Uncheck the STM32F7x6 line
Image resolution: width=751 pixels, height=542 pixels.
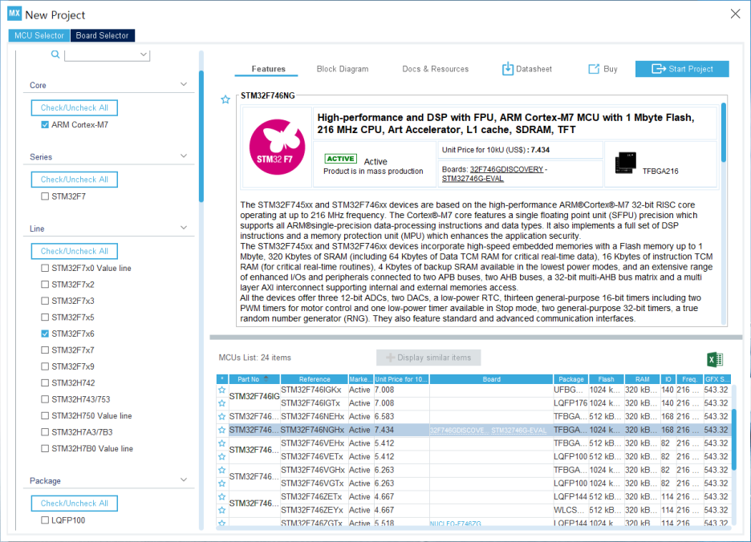click(x=45, y=334)
